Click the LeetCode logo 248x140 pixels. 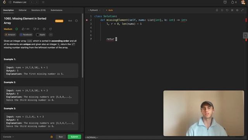4,2
